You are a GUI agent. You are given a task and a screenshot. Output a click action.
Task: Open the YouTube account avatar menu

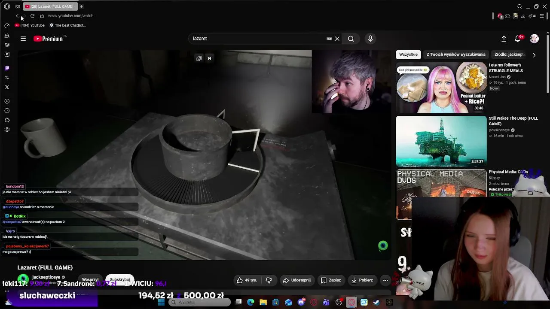click(534, 39)
